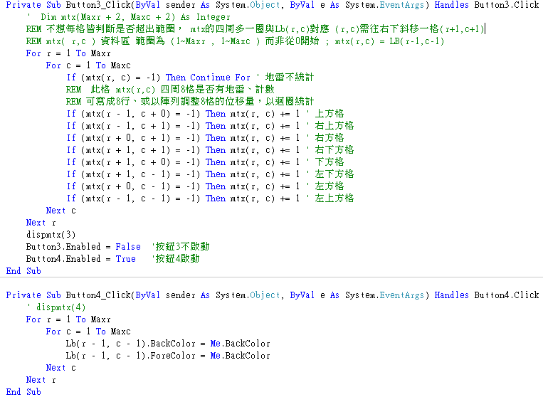Image resolution: width=543 pixels, height=397 pixels.
Task: Click the 'Button3.Enabled = False' line
Action: click(83, 247)
